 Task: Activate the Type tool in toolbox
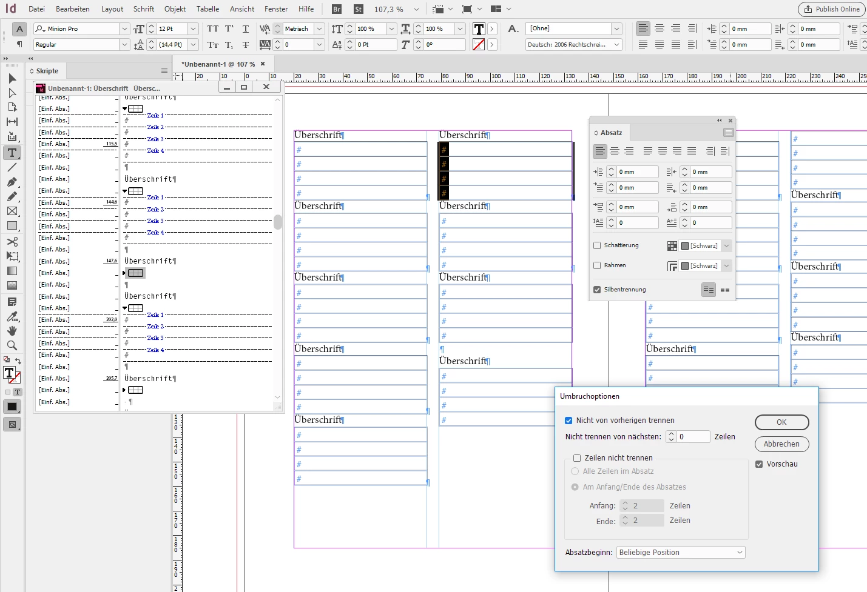[x=12, y=153]
